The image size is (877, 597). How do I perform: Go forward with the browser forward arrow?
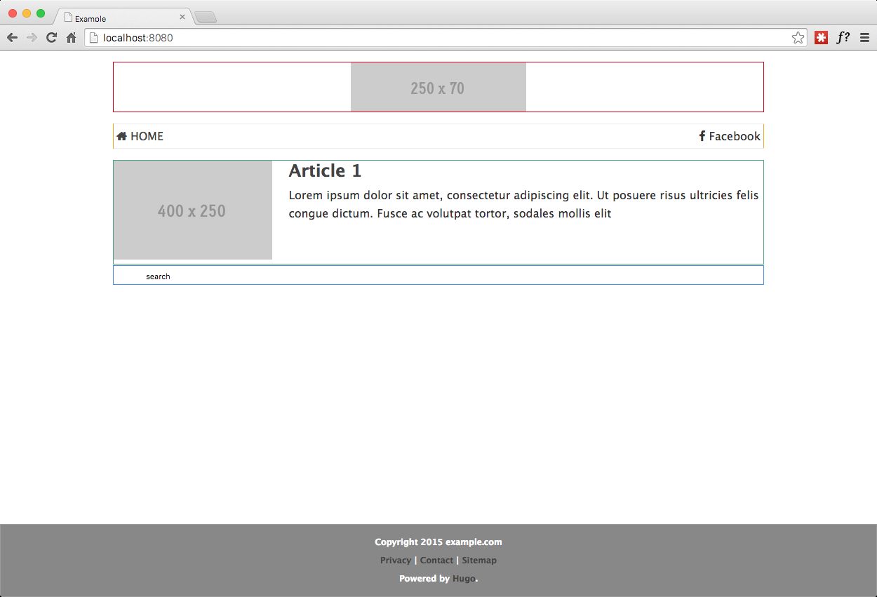point(32,38)
